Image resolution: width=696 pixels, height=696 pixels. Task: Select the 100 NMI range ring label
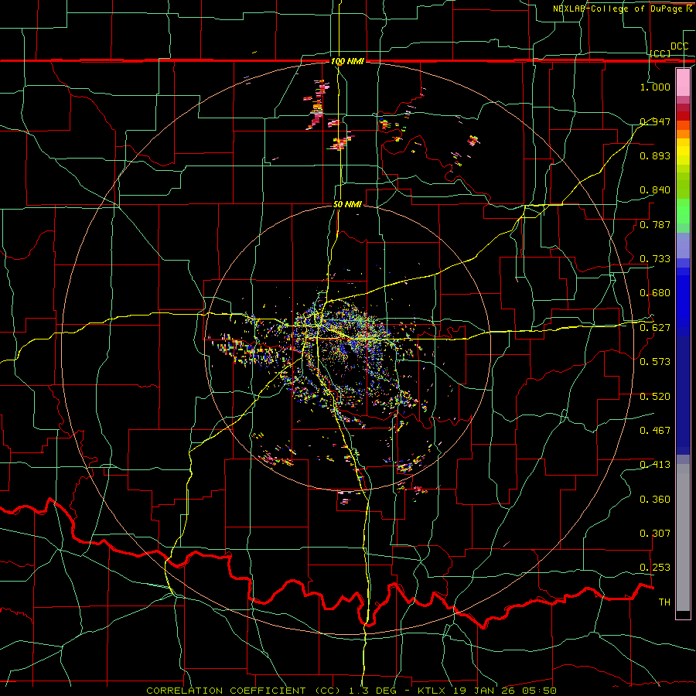pyautogui.click(x=347, y=61)
